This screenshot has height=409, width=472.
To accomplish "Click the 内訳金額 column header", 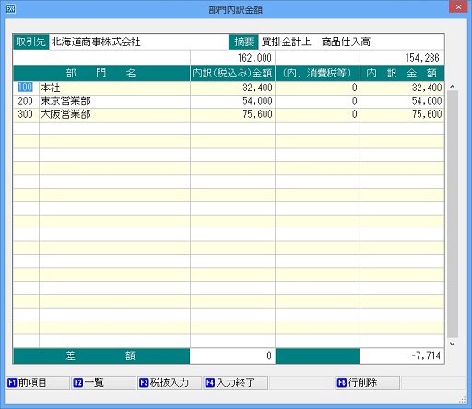I will pos(402,74).
